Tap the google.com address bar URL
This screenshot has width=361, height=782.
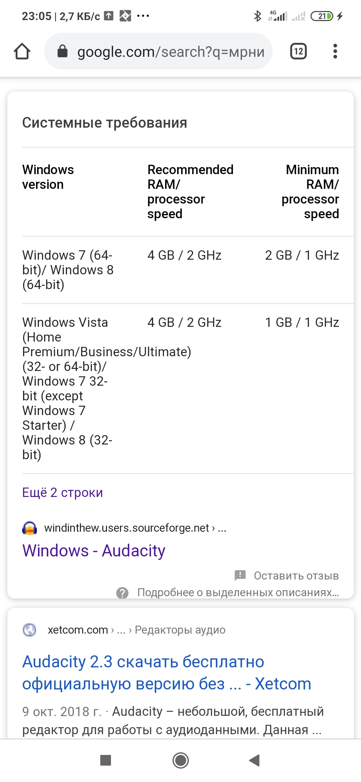(x=170, y=52)
